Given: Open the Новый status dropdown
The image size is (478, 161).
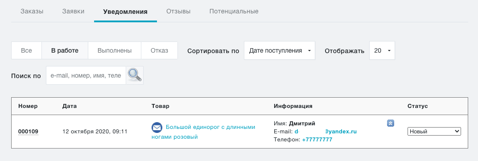Looking at the screenshot, I should pos(434,132).
